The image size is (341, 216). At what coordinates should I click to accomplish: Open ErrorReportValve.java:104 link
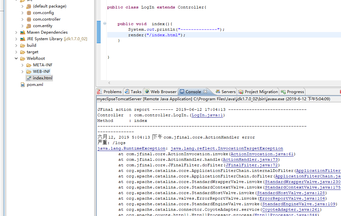(x=292, y=199)
